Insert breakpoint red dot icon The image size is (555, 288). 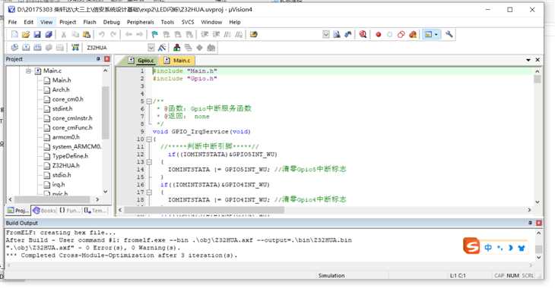pos(379,35)
